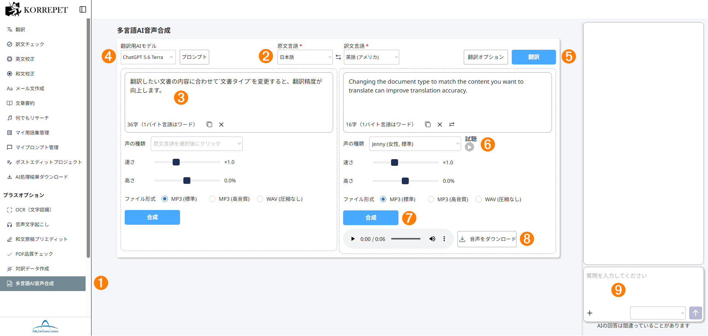The width and height of the screenshot is (708, 336).
Task: Open OCR（文字認識）in the sidebar
Action: (43, 210)
